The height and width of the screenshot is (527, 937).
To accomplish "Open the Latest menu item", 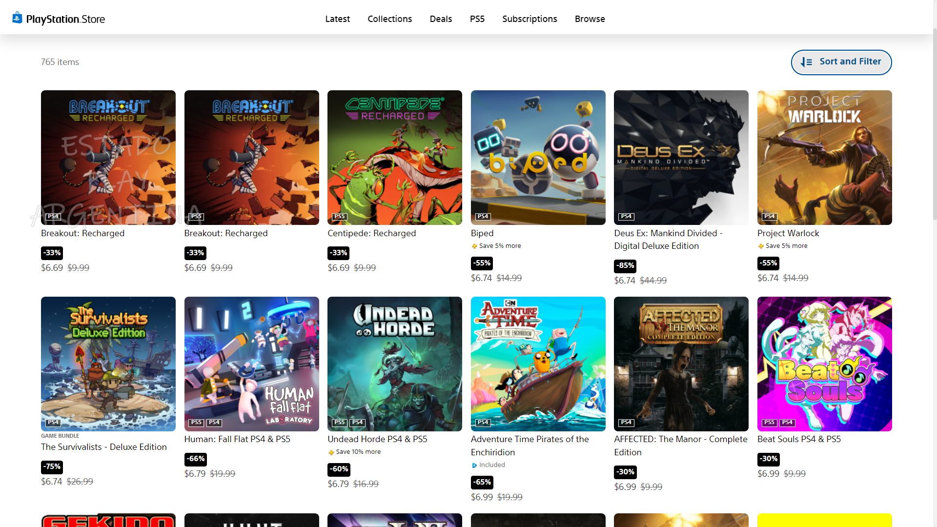I will point(337,19).
